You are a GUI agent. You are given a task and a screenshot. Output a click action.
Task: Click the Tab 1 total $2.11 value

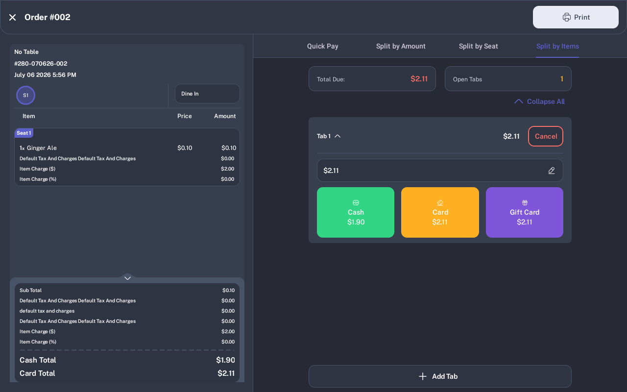(x=511, y=136)
